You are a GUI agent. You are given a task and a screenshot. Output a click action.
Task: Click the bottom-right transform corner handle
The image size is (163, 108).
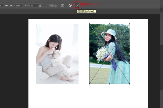click(130, 84)
